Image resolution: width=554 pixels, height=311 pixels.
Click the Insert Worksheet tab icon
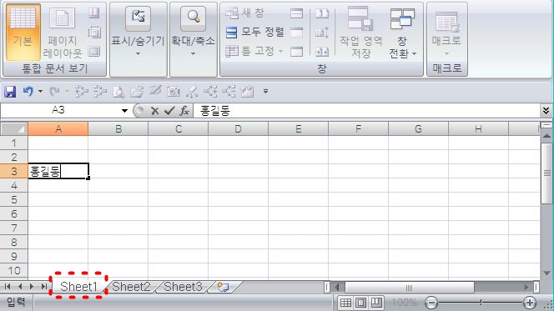coord(223,287)
